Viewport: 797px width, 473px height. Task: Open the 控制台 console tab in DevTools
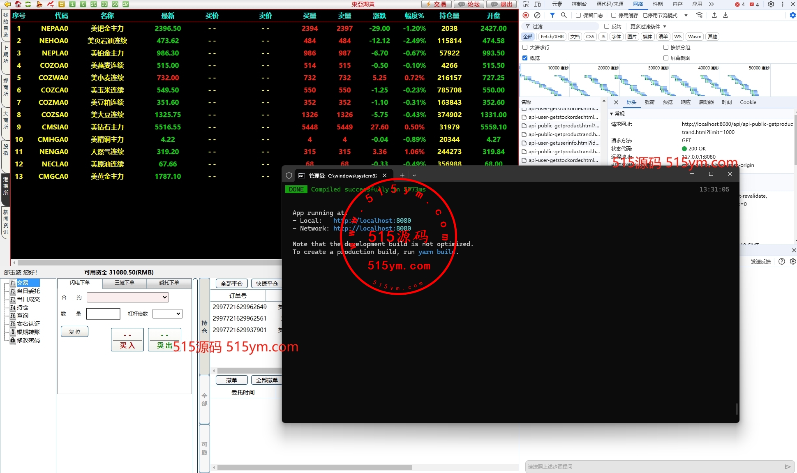click(x=579, y=4)
